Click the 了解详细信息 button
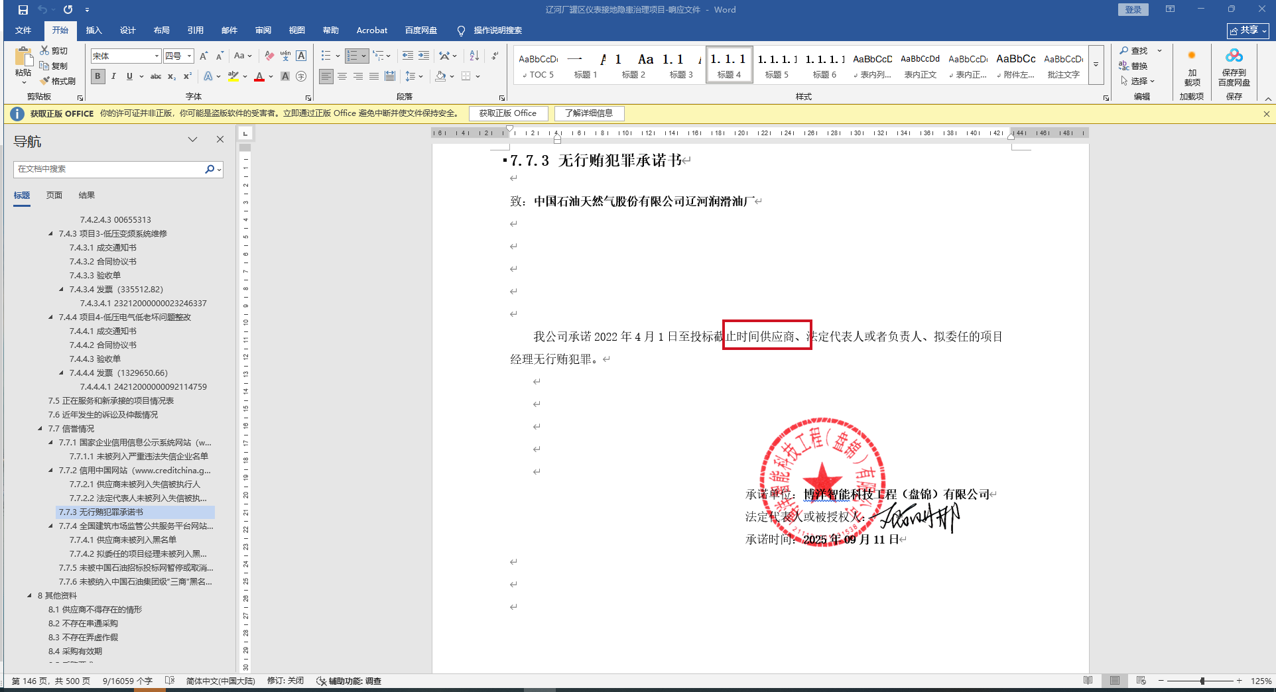This screenshot has width=1276, height=692. [x=589, y=113]
